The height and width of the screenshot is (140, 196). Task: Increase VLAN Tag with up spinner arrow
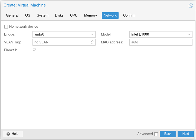[x=92, y=41]
